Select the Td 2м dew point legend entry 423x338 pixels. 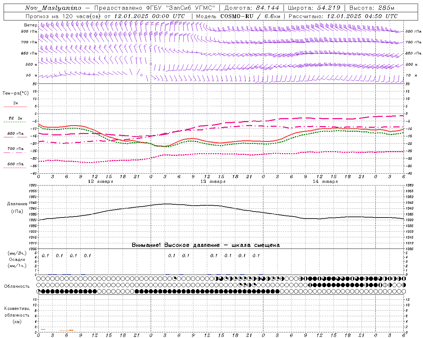pyautogui.click(x=16, y=118)
